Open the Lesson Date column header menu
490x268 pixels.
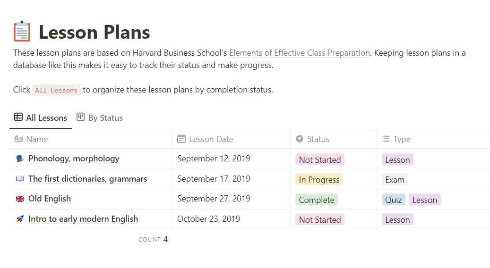tap(211, 139)
